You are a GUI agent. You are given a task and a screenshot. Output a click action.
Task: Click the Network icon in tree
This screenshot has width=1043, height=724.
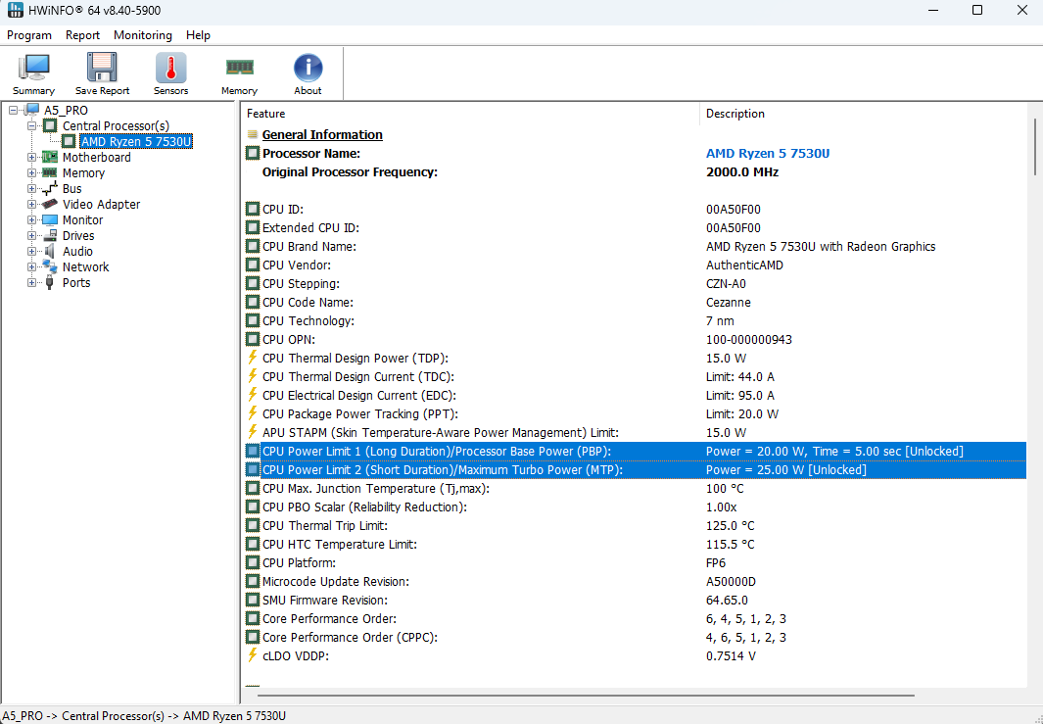click(50, 267)
